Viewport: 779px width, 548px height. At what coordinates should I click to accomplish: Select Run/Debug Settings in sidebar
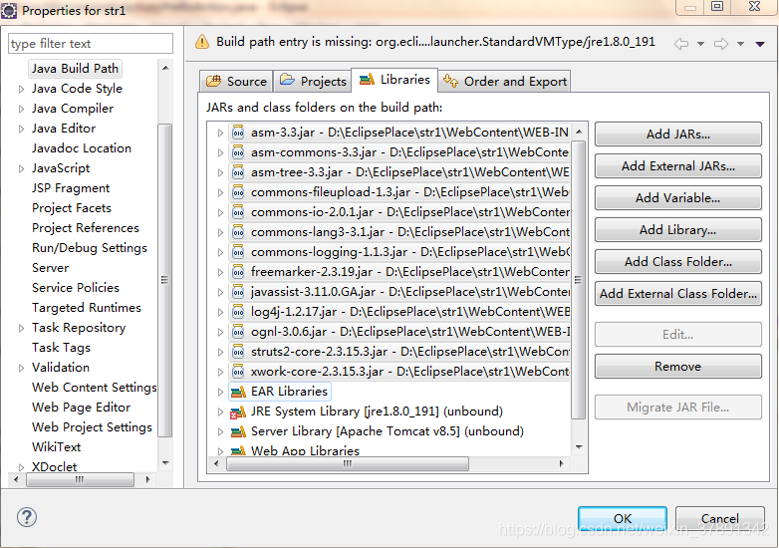[90, 247]
